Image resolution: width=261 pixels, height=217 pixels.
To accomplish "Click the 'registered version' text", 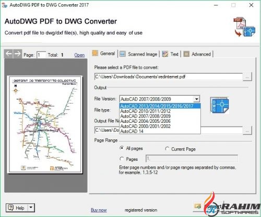I will point(141,210).
